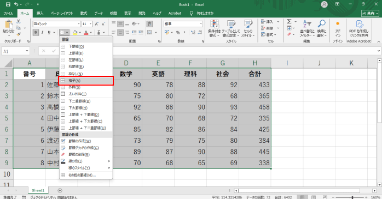Select the Sheet1 tab
Viewport: 382px width, 199px height.
click(38, 190)
